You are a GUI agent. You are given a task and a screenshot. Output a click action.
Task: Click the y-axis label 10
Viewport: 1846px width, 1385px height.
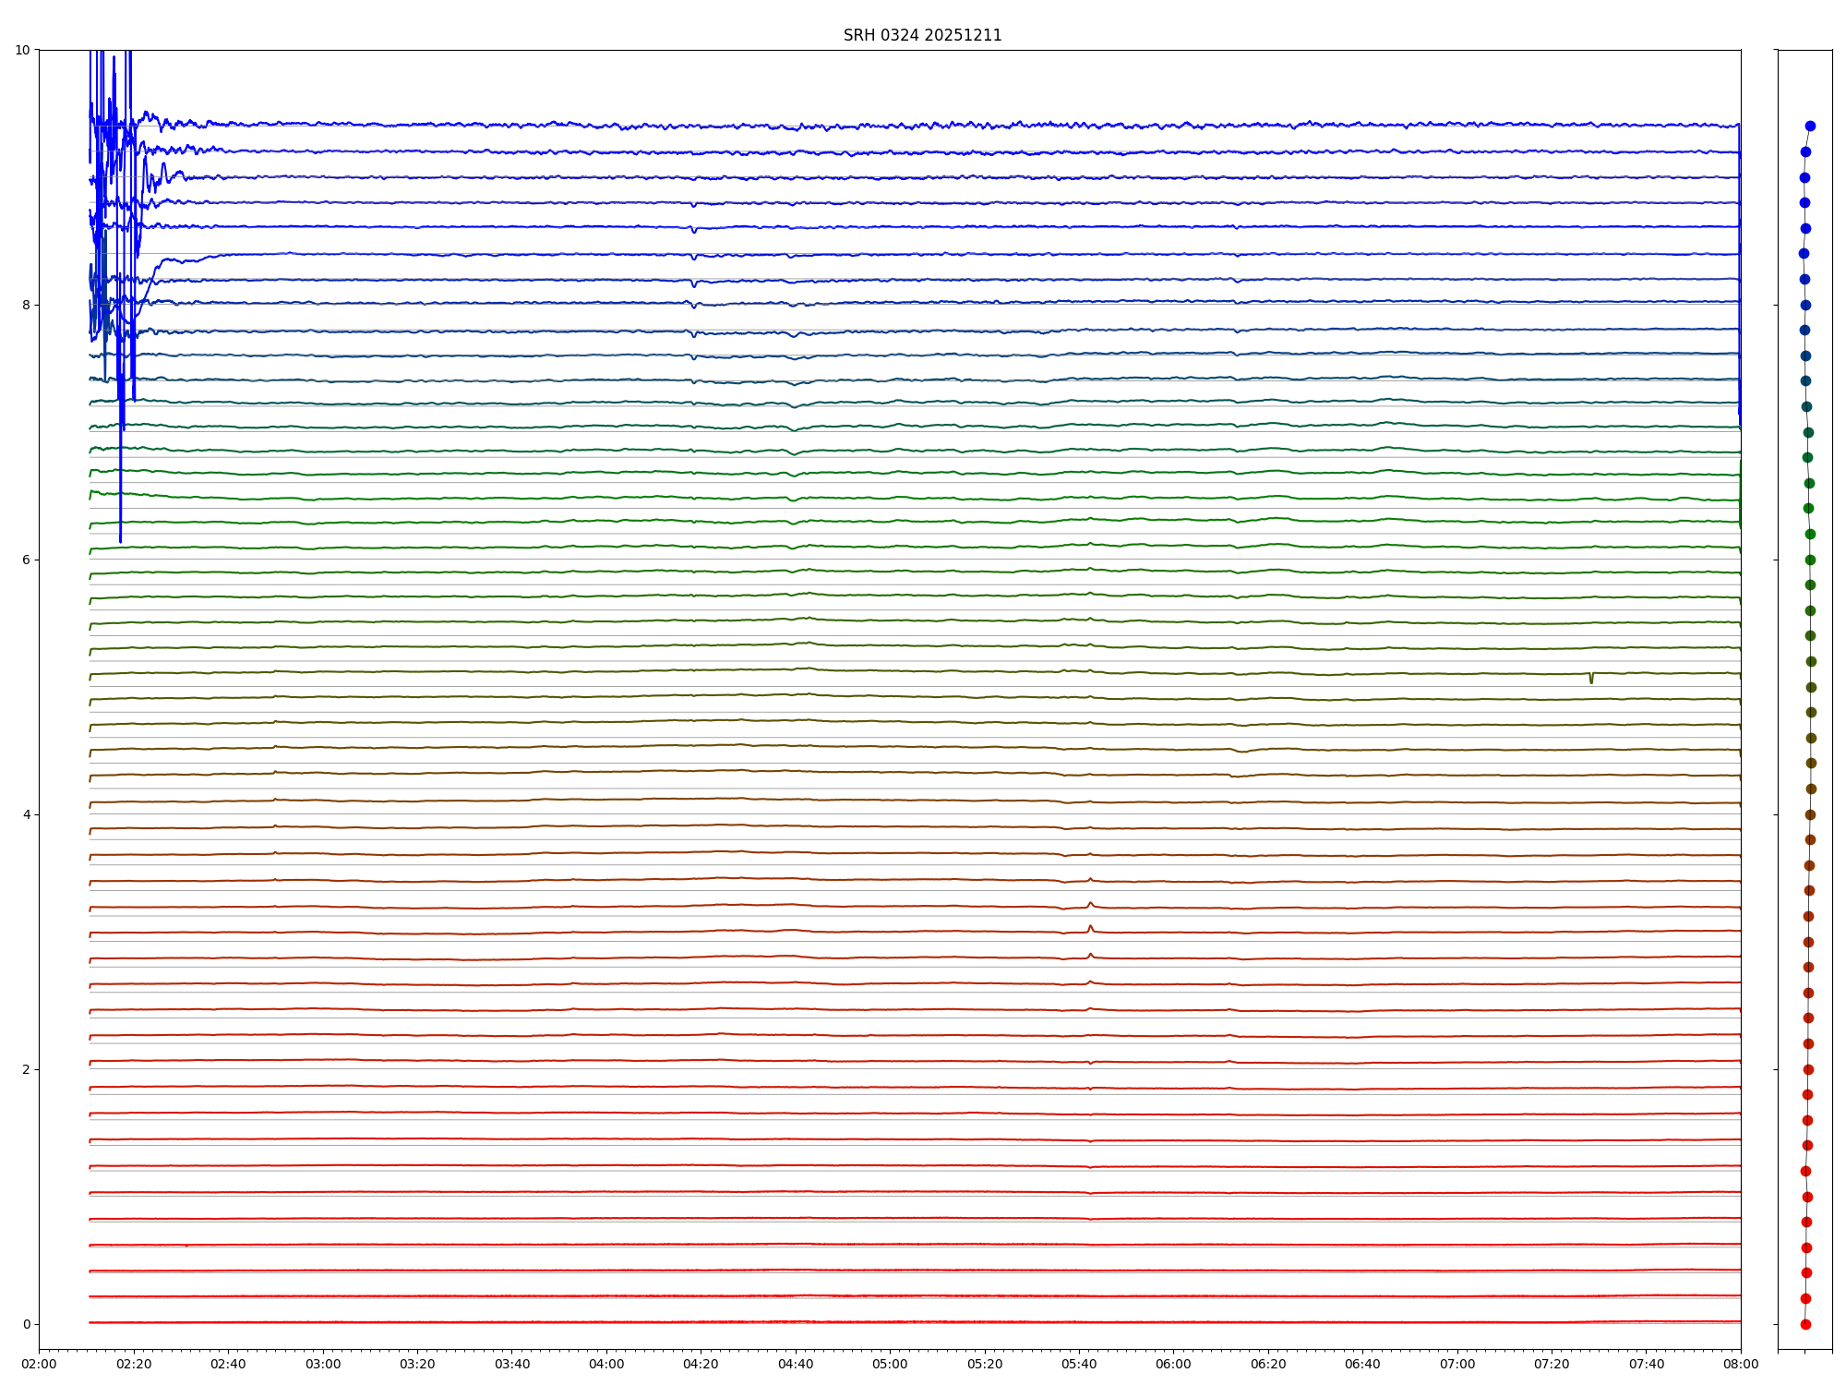[22, 50]
